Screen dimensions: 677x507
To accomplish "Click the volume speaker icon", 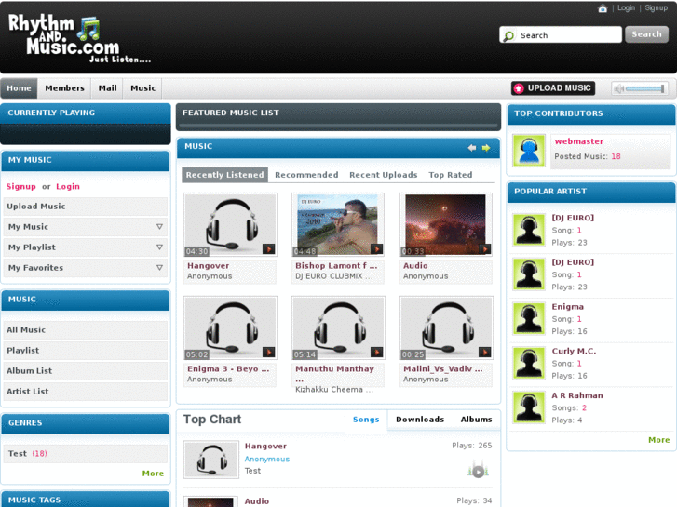I will click(619, 88).
